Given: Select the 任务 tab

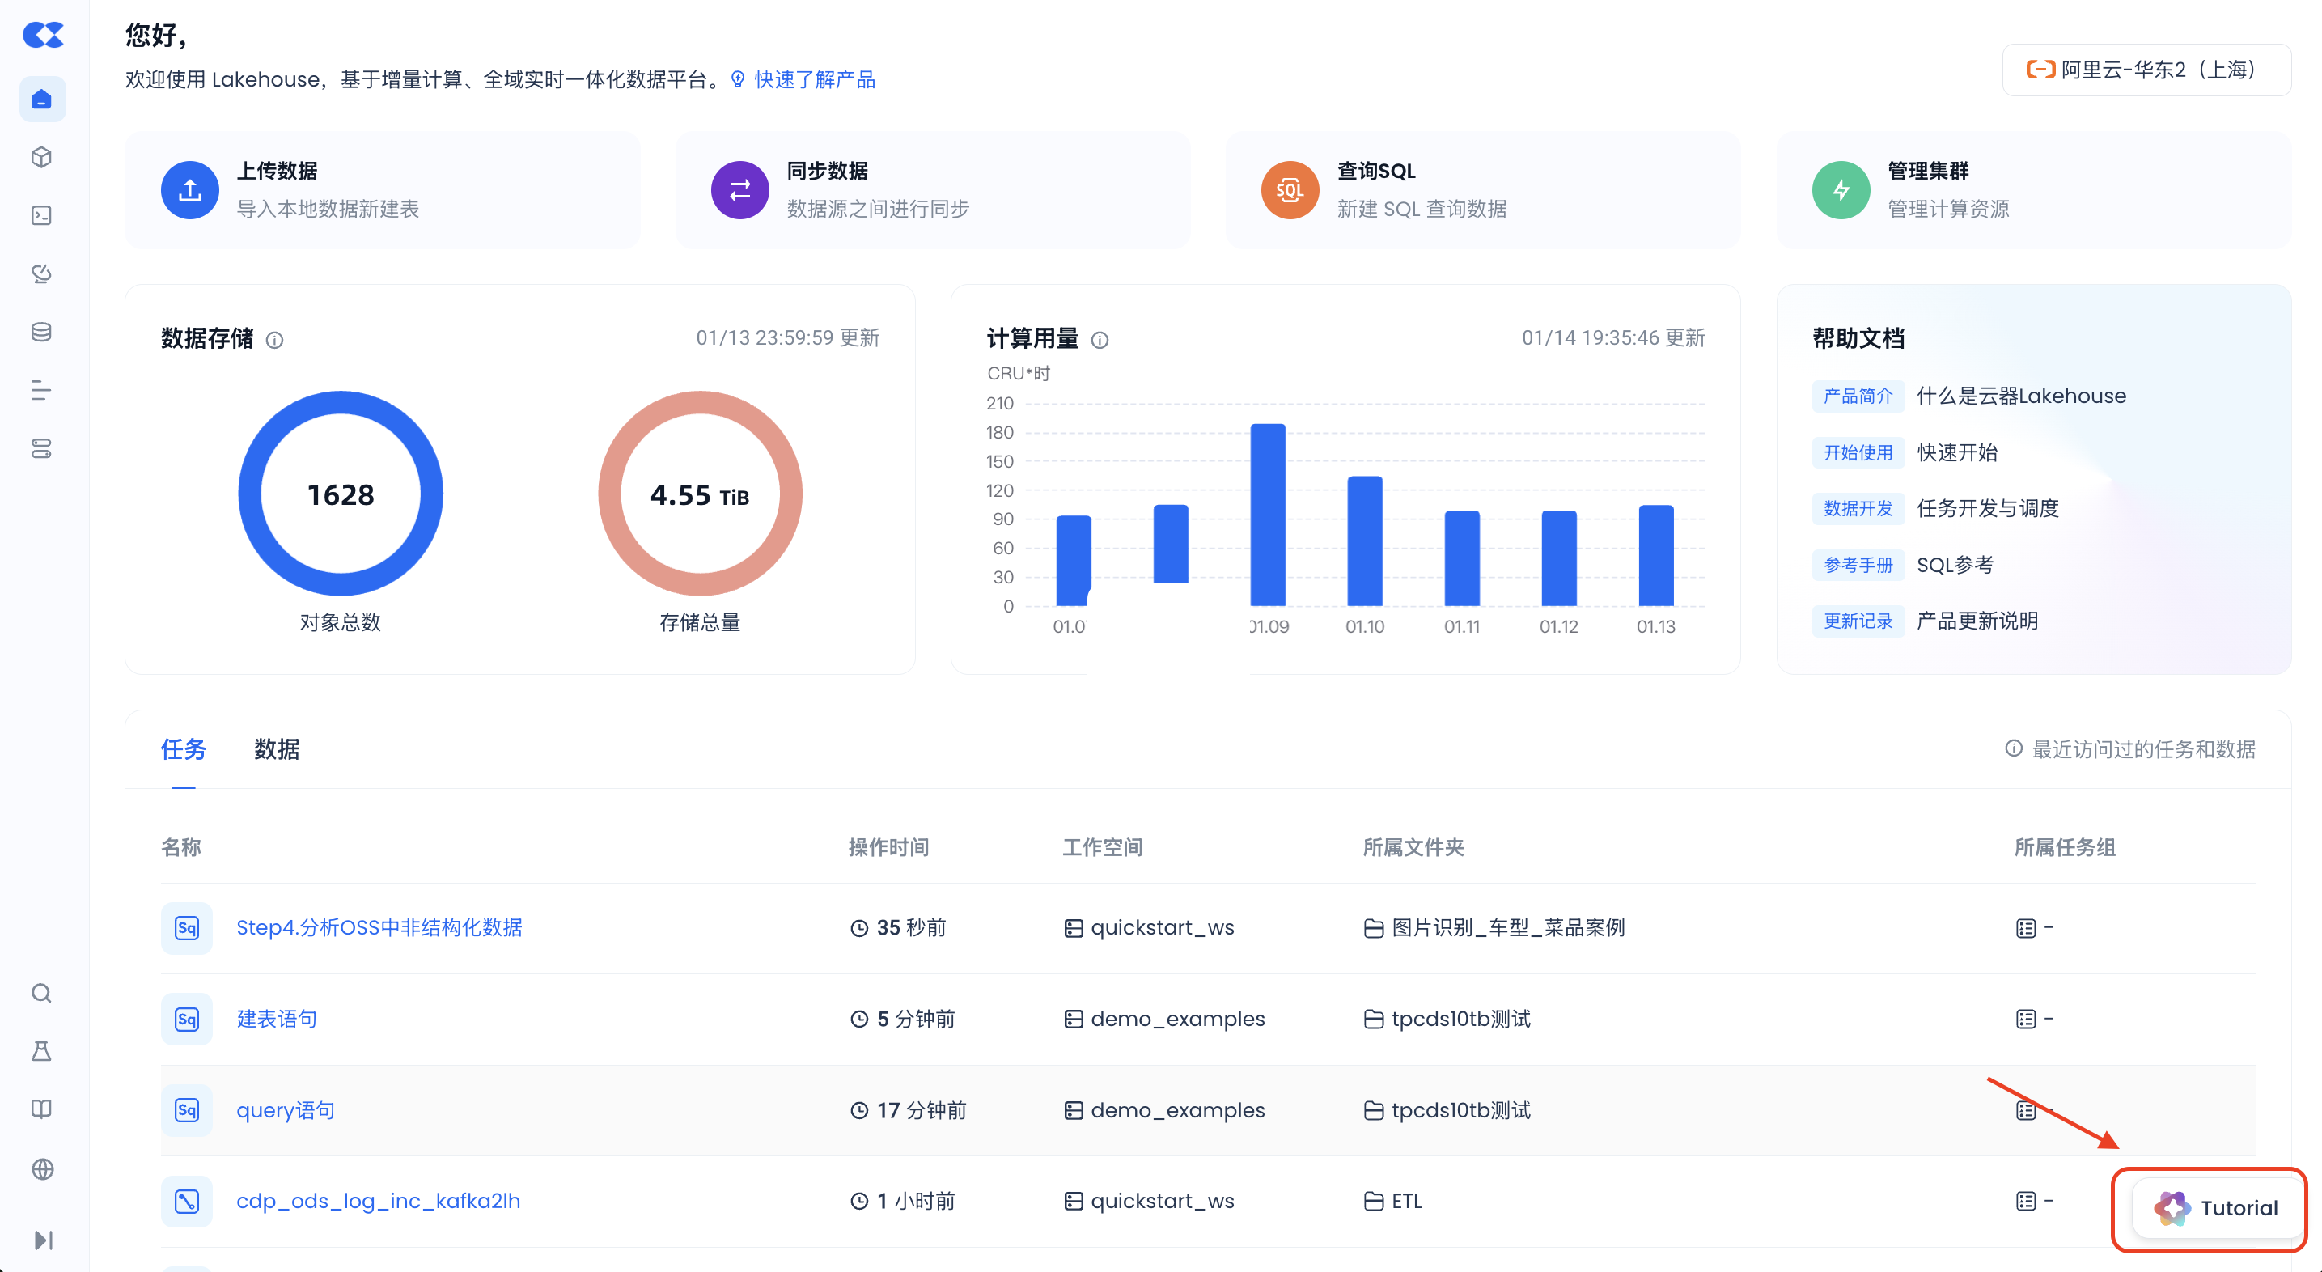Looking at the screenshot, I should coord(183,749).
